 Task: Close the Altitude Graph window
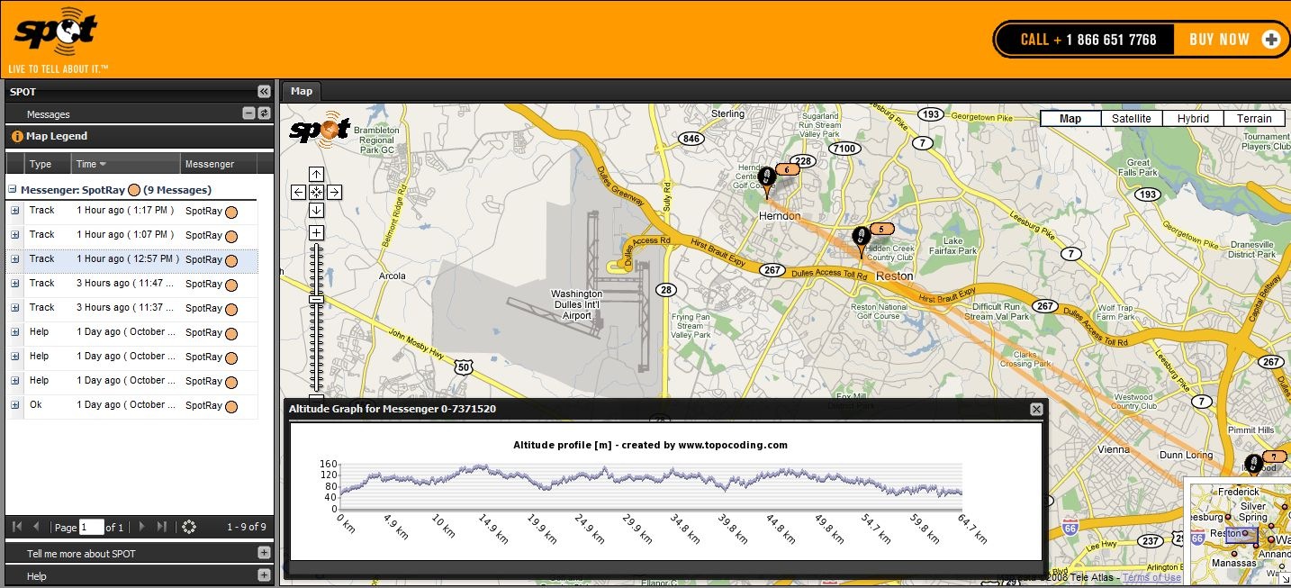pos(1036,409)
